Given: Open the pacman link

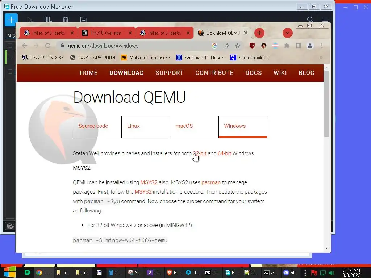Looking at the screenshot, I should pos(211,182).
